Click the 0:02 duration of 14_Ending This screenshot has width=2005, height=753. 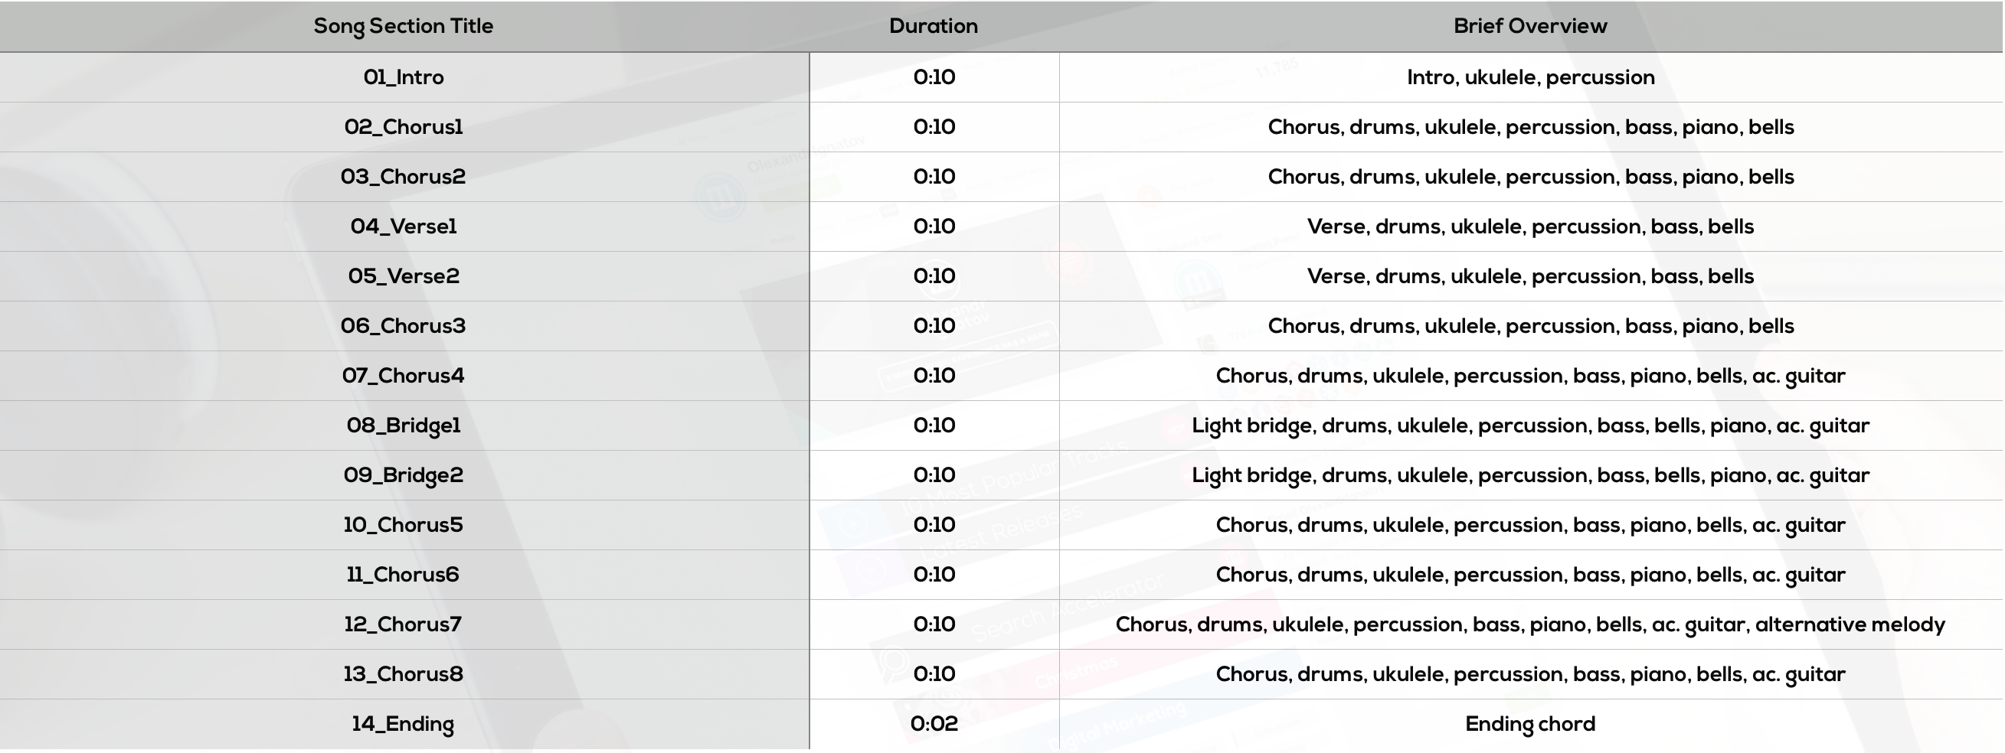(x=934, y=724)
